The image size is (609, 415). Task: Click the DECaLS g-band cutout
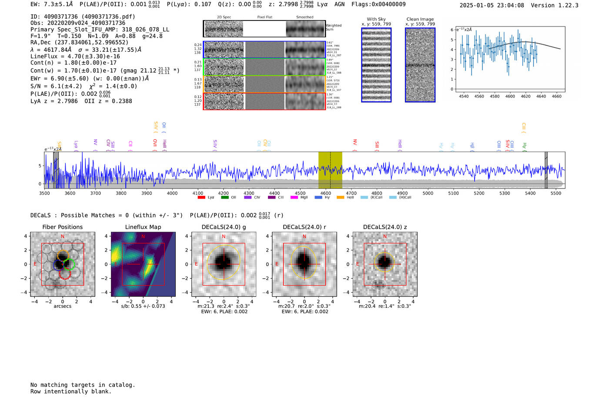pyautogui.click(x=224, y=264)
